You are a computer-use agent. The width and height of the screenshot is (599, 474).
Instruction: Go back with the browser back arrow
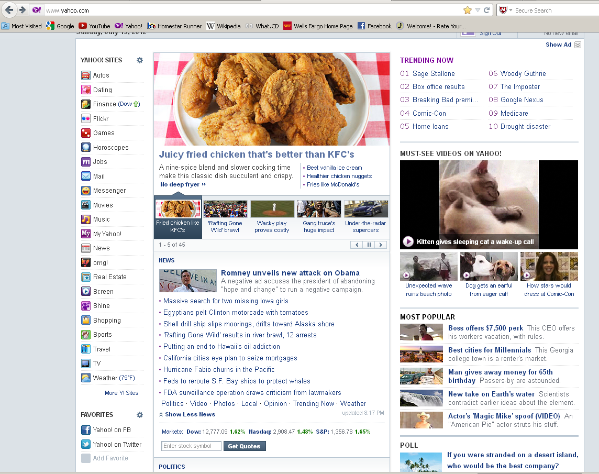pos(9,10)
